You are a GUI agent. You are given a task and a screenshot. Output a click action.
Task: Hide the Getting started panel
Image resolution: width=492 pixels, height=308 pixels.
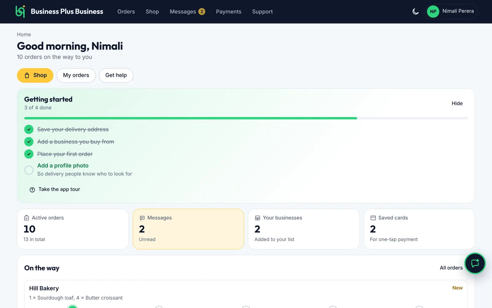(457, 103)
